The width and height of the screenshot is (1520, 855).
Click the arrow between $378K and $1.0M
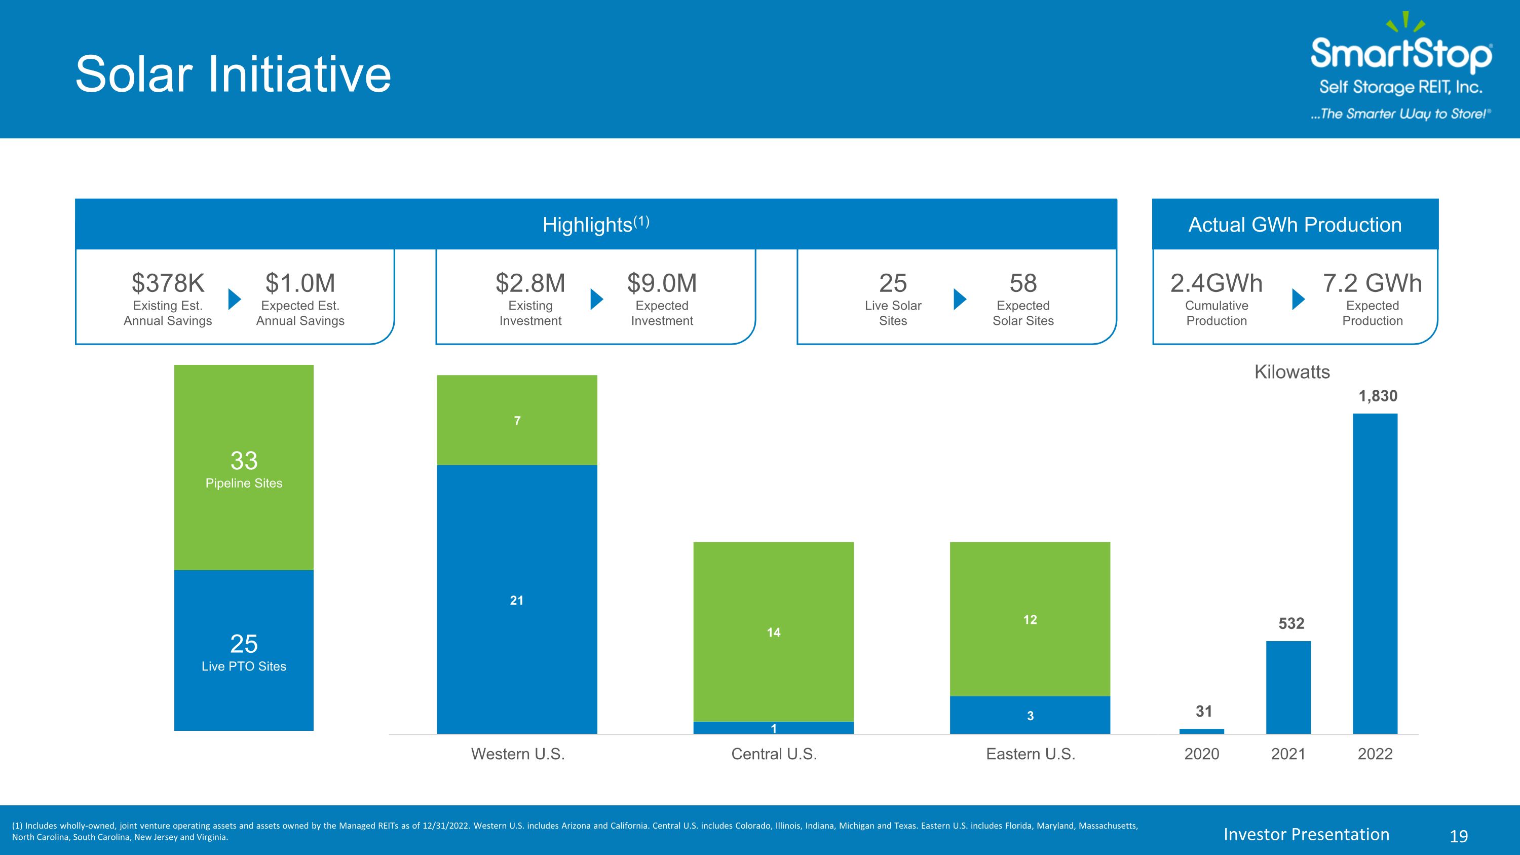pyautogui.click(x=235, y=299)
